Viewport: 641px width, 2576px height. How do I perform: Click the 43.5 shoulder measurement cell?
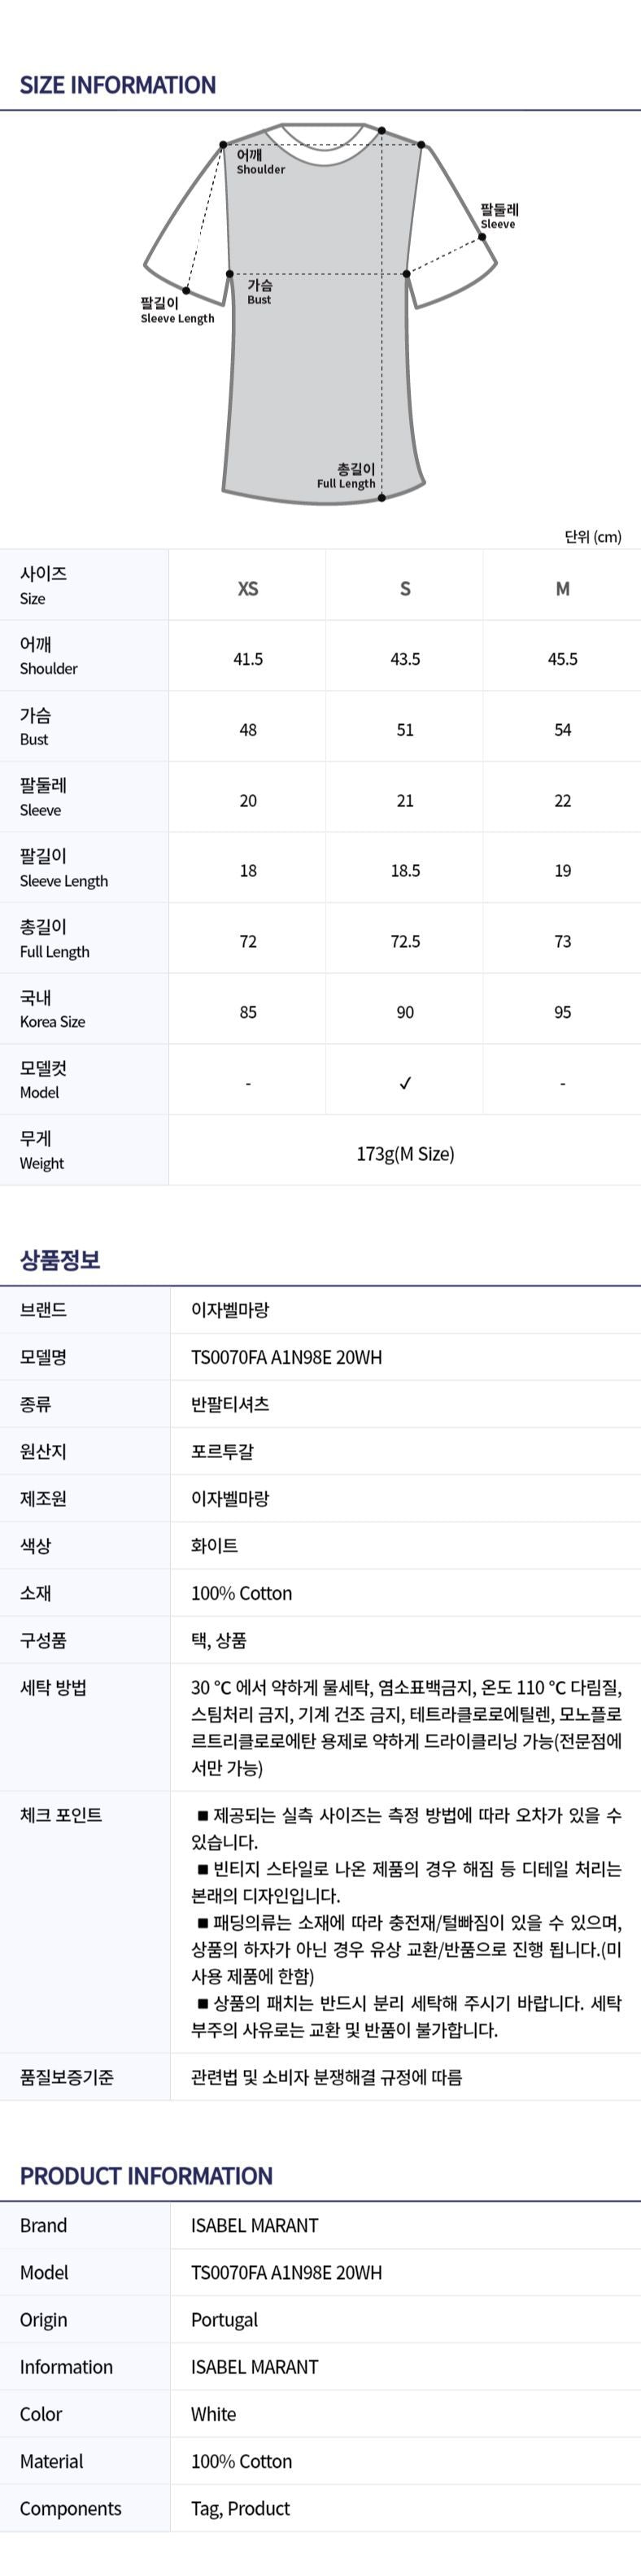(405, 659)
